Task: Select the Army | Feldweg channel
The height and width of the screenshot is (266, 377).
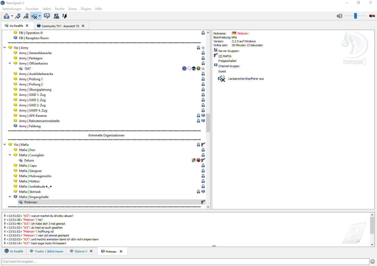Action: tap(30, 126)
